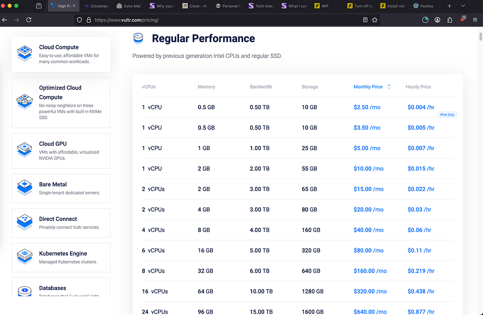Click the $80.00 /mo price
Screen dimensions: 483x315
[369, 250]
